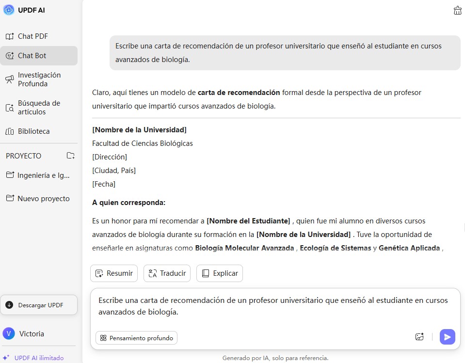Viewport: 465px width, 363px height.
Task: Click the image upload icon
Action: (x=420, y=337)
